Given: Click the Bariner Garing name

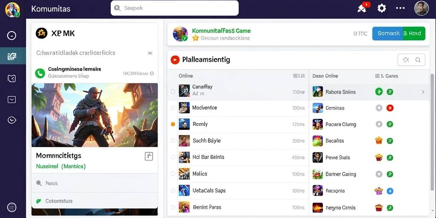Looking at the screenshot, I should [341, 174].
